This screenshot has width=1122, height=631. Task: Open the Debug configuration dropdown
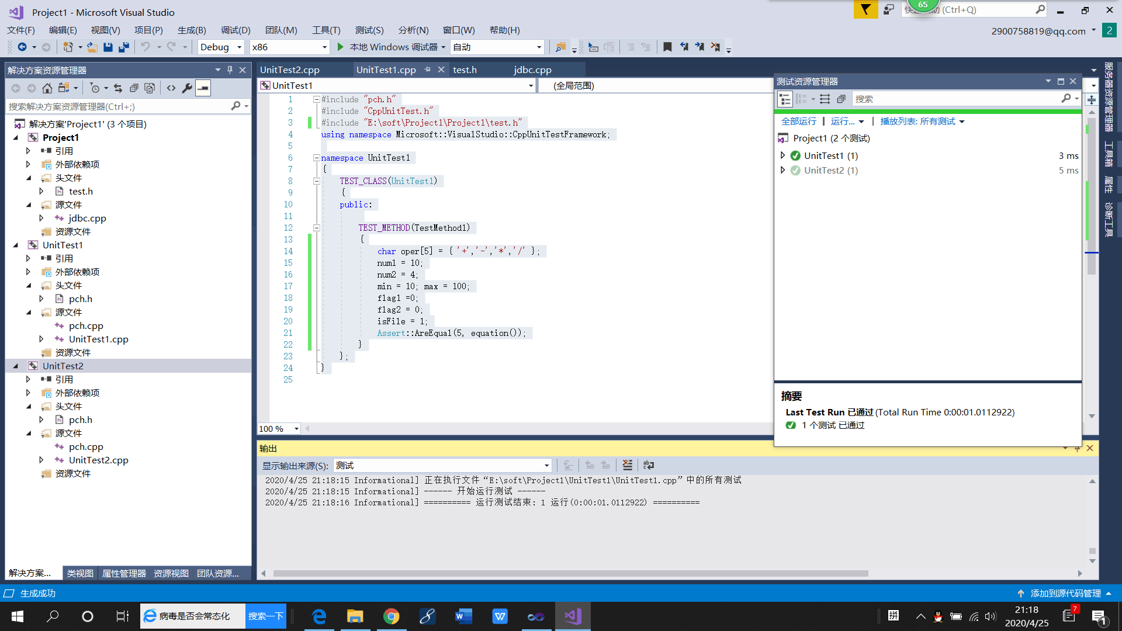(221, 47)
